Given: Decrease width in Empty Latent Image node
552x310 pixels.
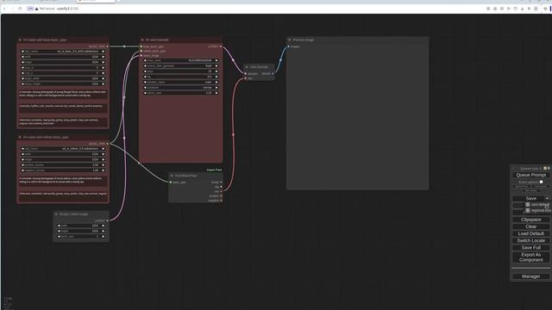Looking at the screenshot, I should coord(59,226).
